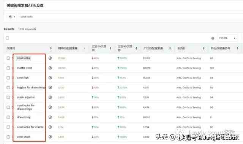Screen dimensions: 243x144
Task: Open the marketplace selector next to search box
Action: 12,17
